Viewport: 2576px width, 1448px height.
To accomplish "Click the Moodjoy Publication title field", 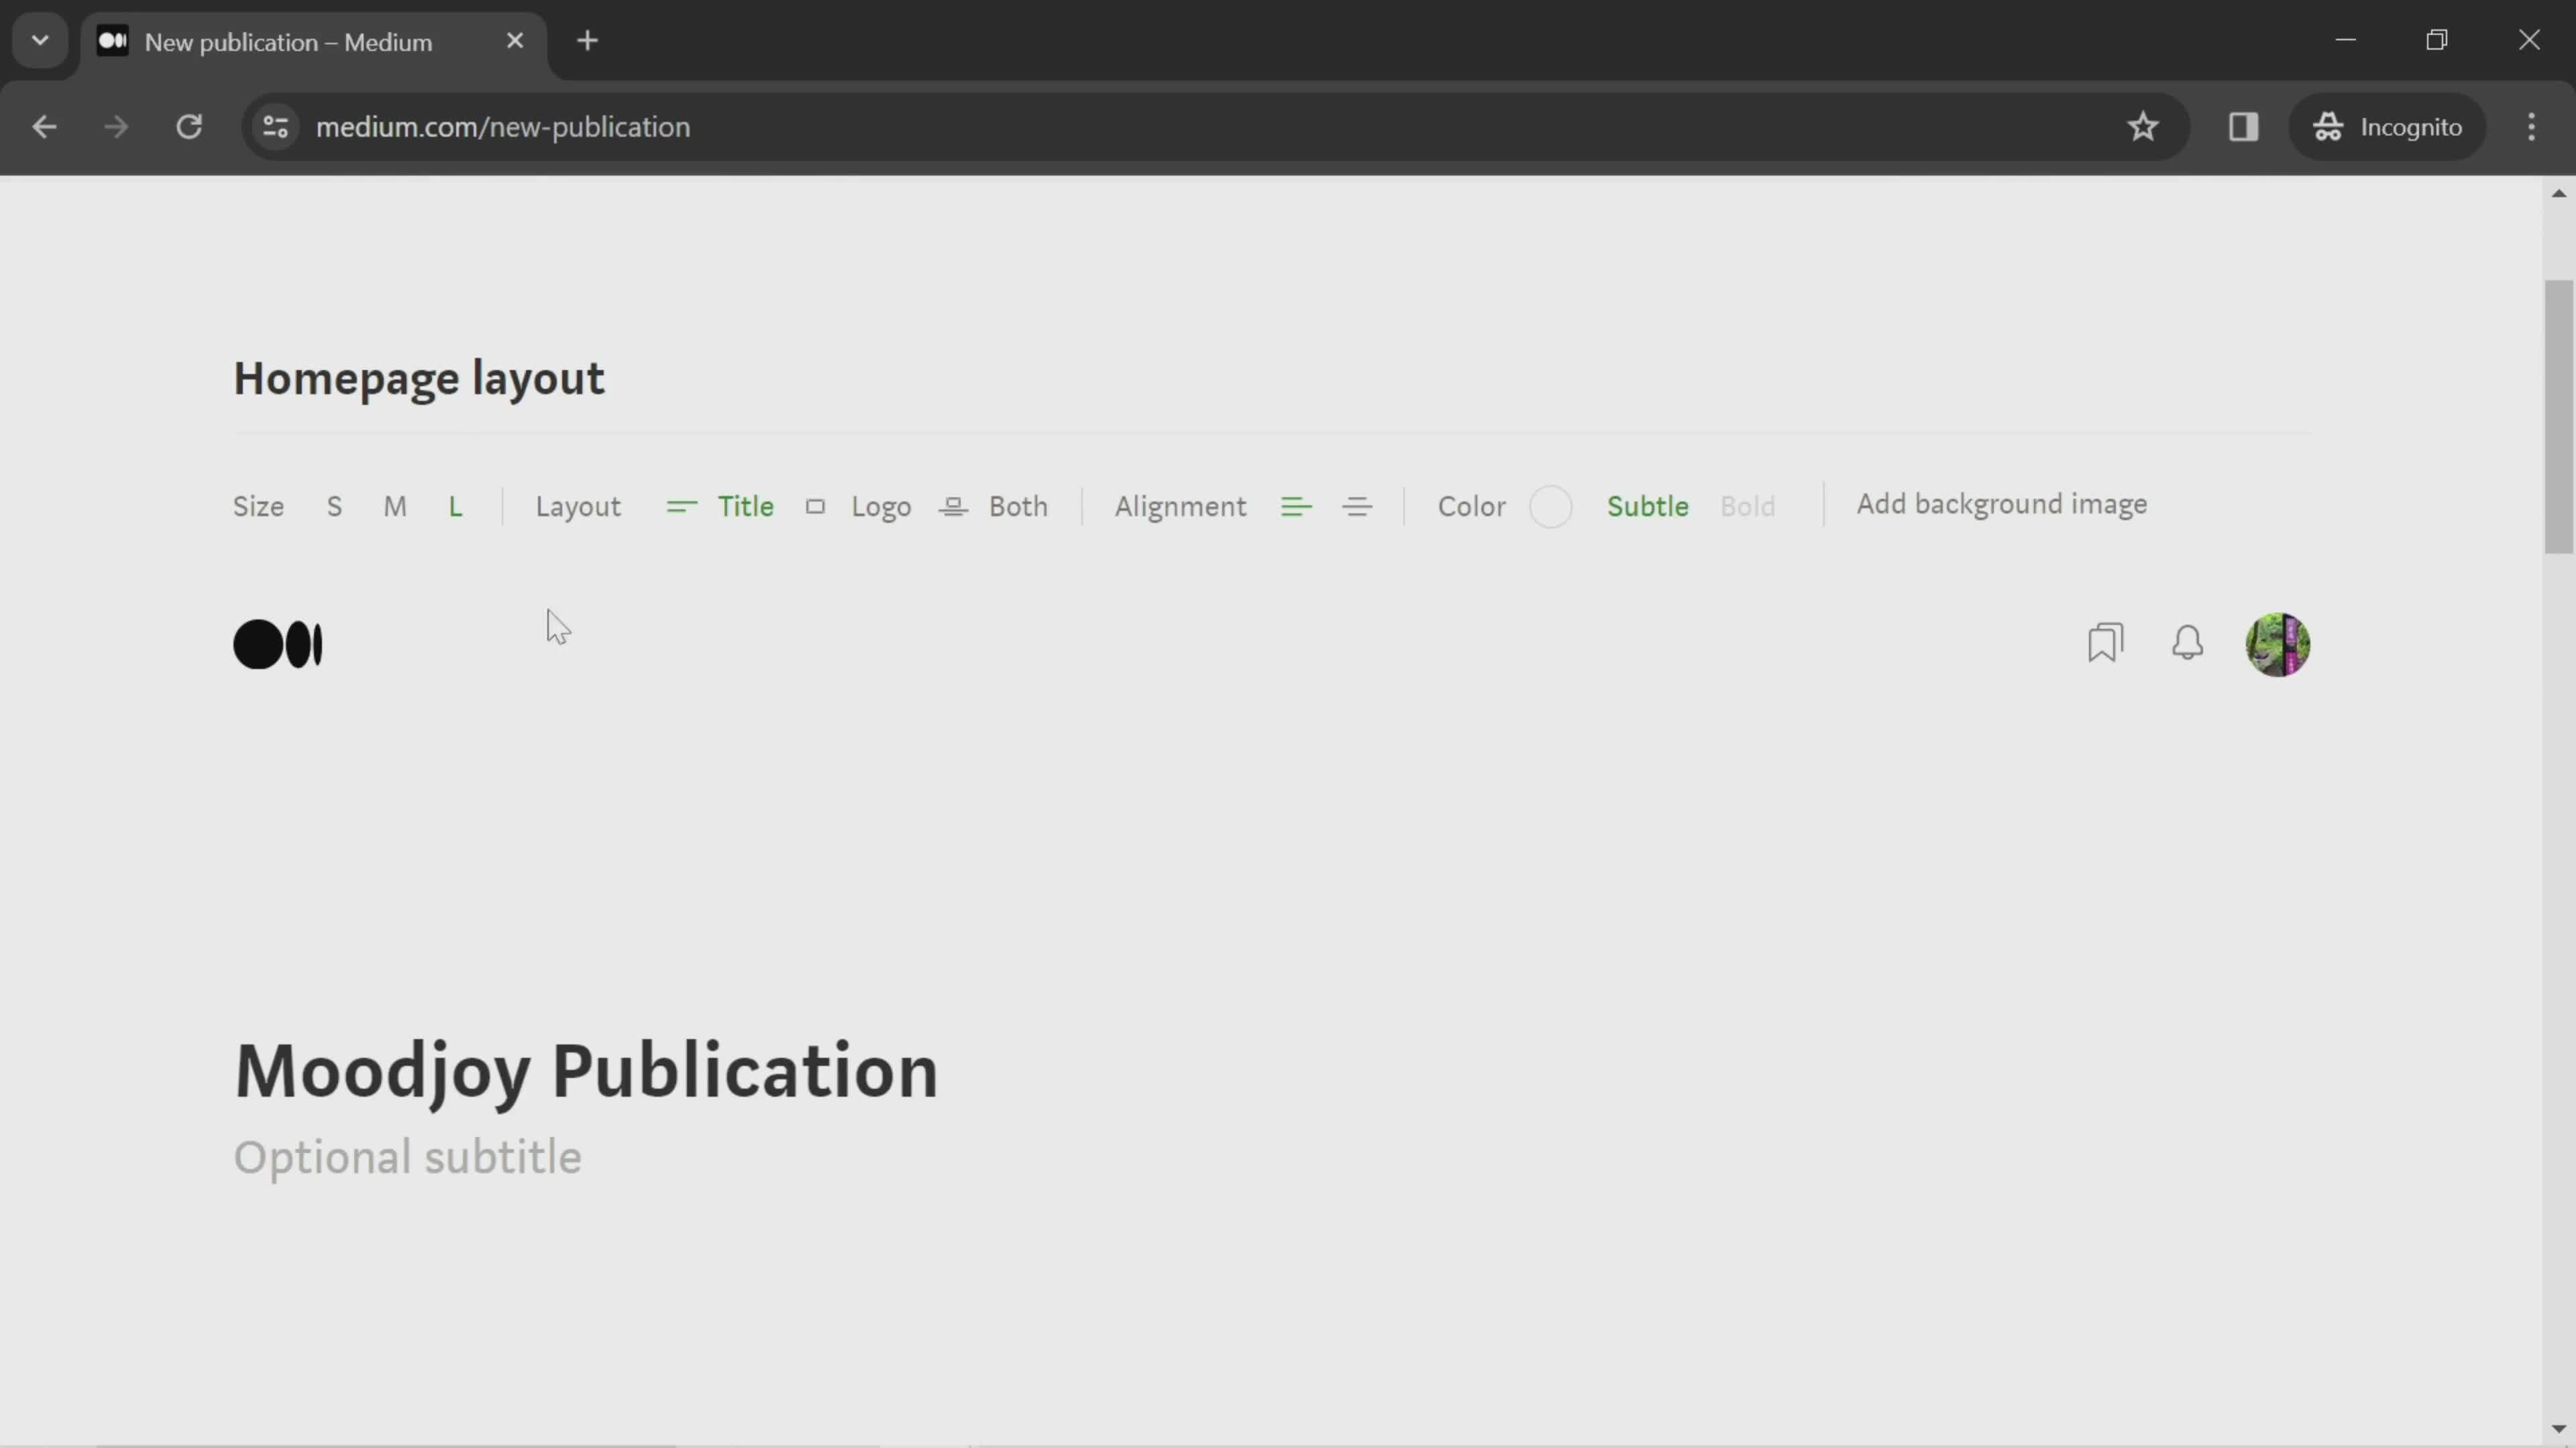I will [x=588, y=1071].
